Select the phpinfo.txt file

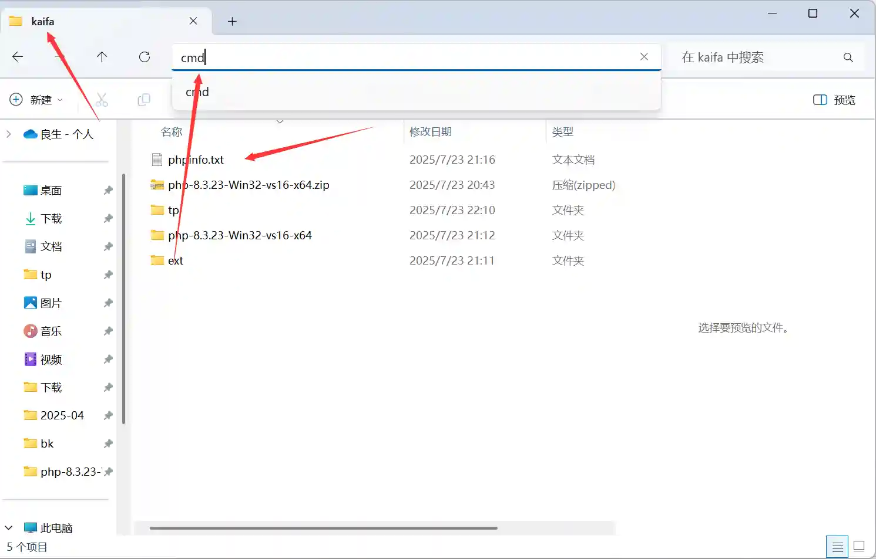195,159
